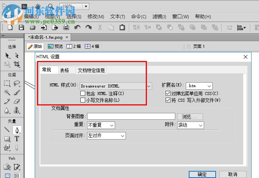Viewport: 259px width, 178px height.
Task: Click the Copy icon
Action: click(x=111, y=27)
